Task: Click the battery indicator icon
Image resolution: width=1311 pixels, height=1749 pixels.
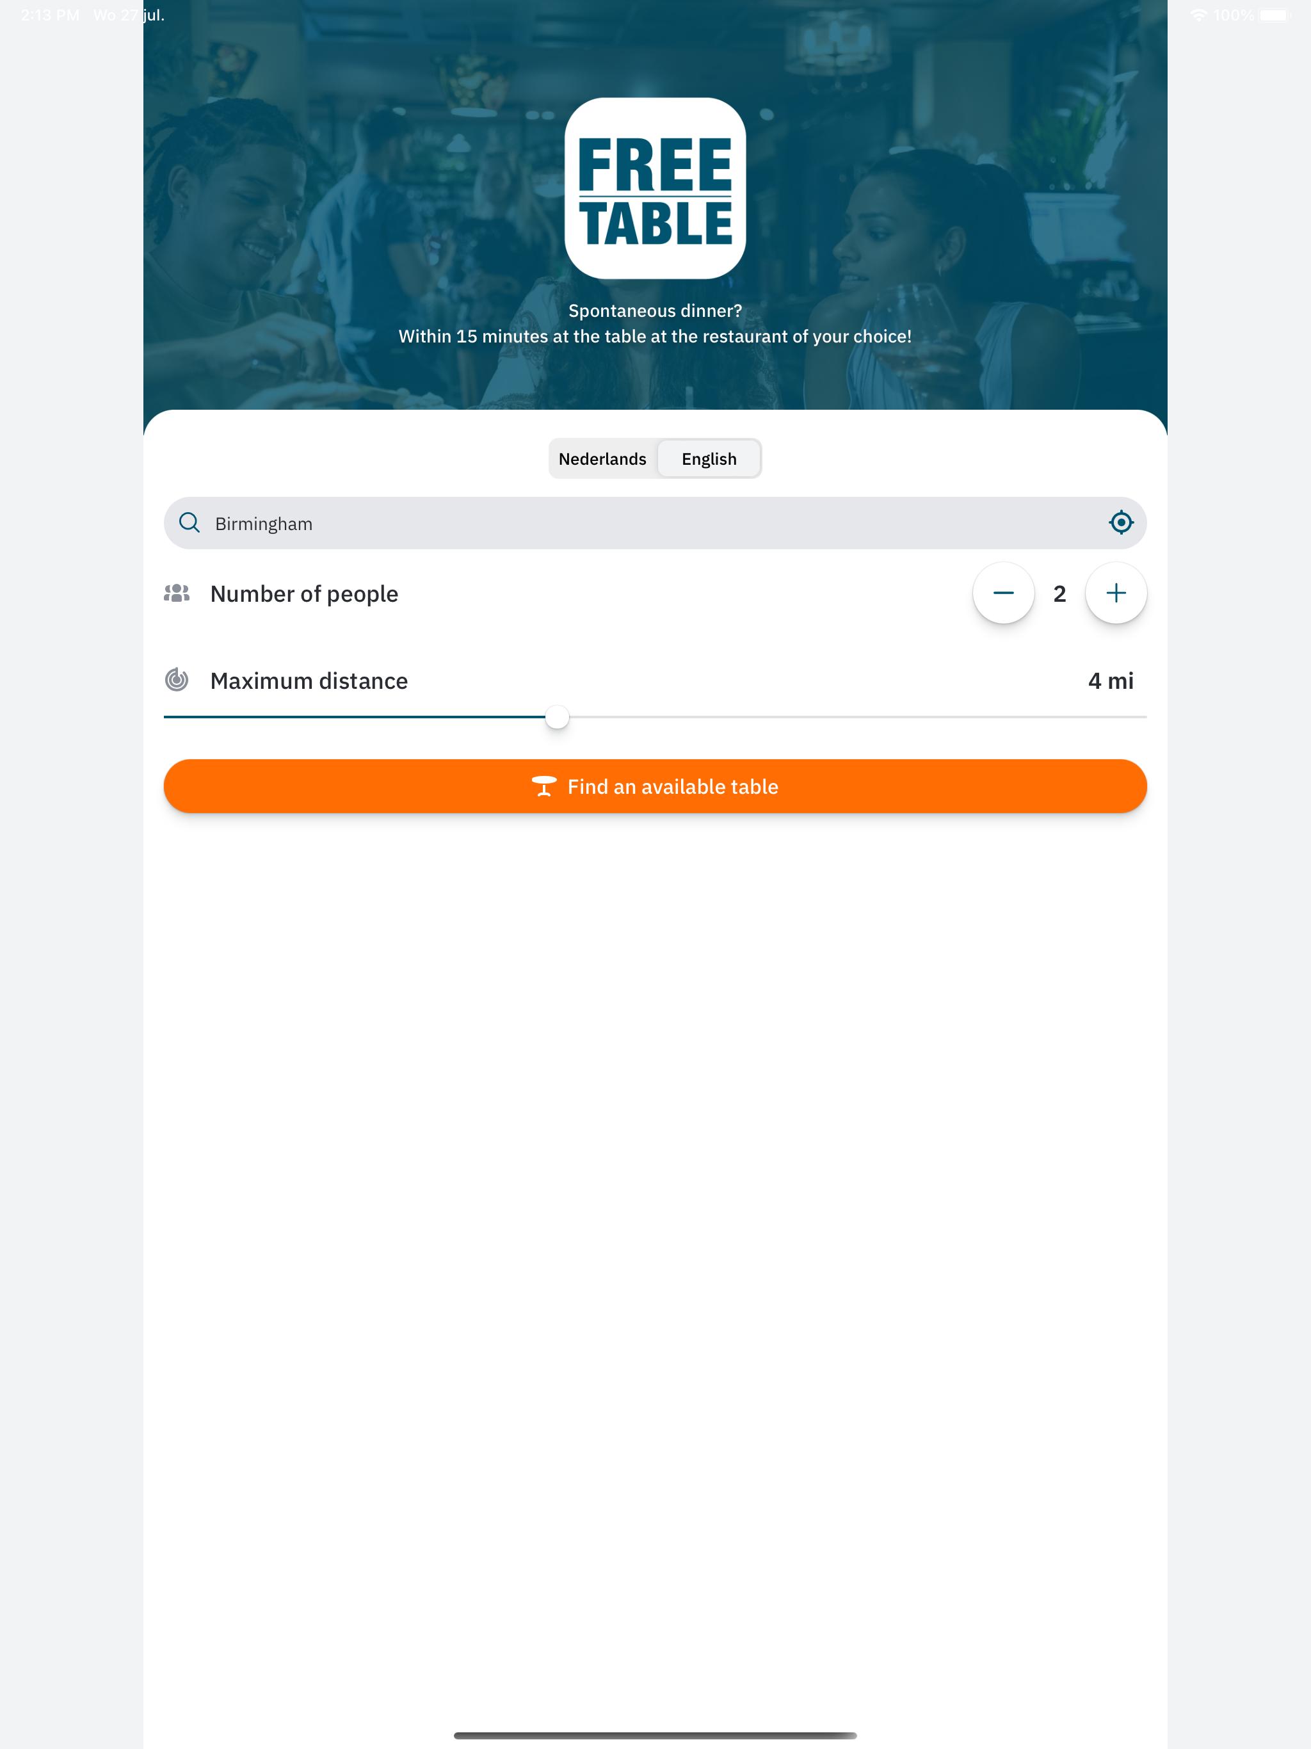Action: click(x=1275, y=15)
